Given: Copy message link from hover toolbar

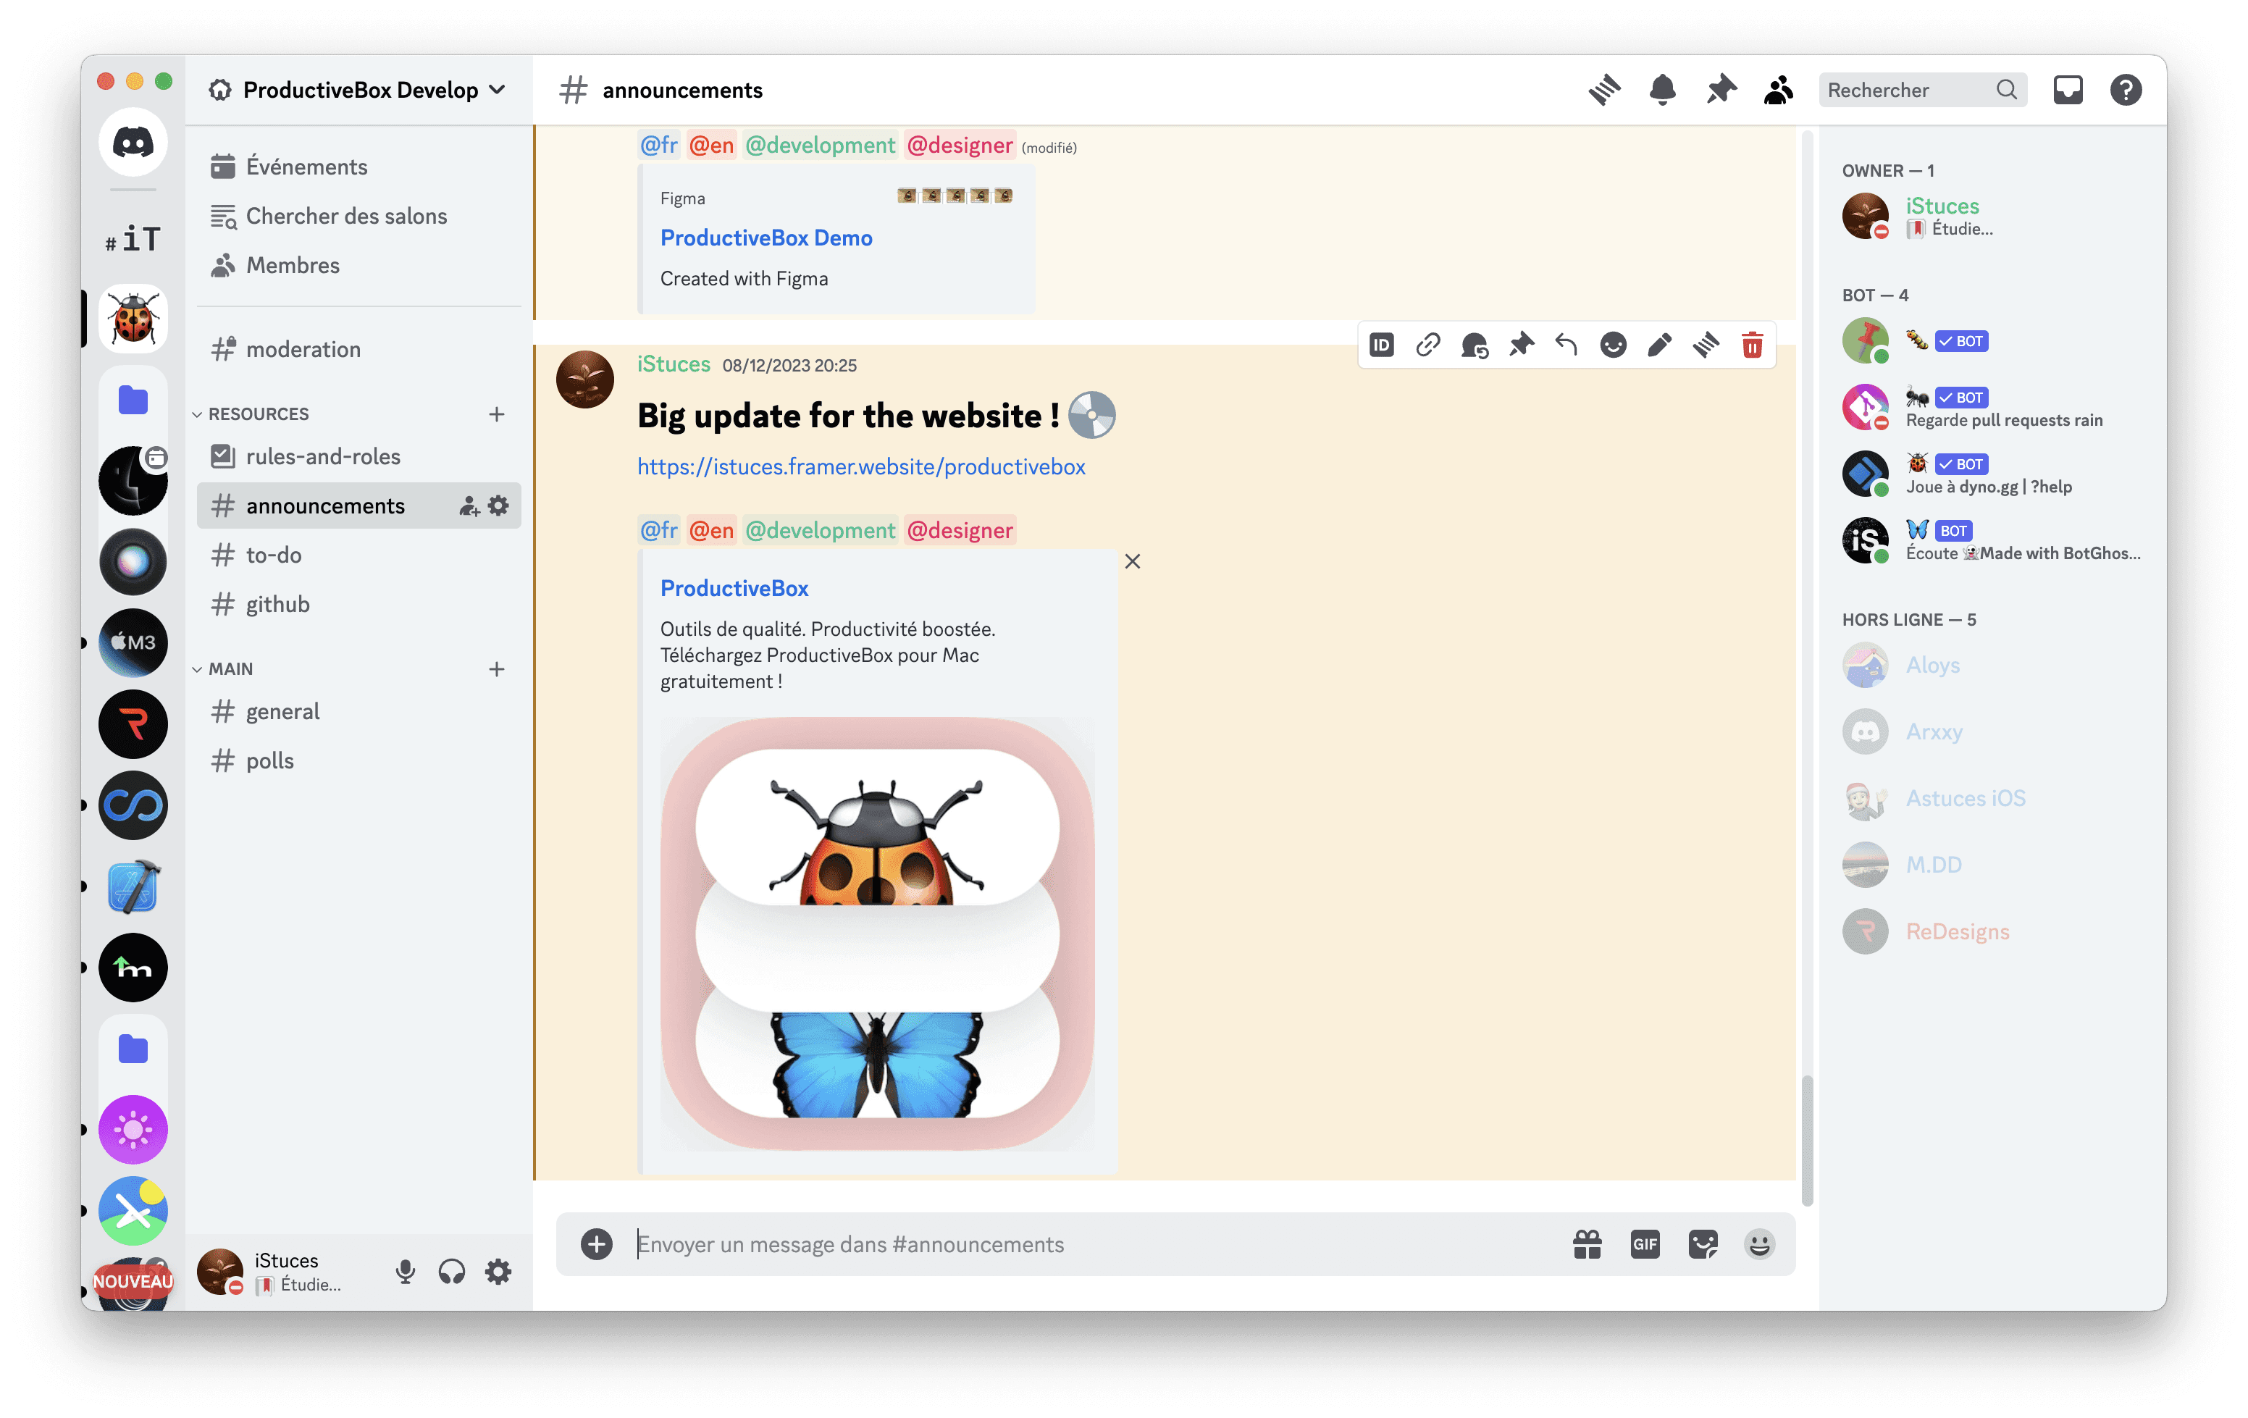Looking at the screenshot, I should pos(1428,345).
